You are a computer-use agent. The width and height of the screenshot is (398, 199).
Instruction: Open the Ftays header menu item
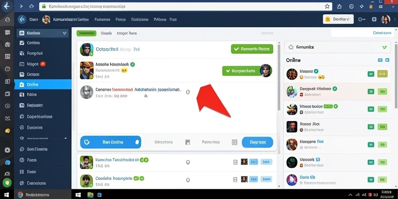120,19
